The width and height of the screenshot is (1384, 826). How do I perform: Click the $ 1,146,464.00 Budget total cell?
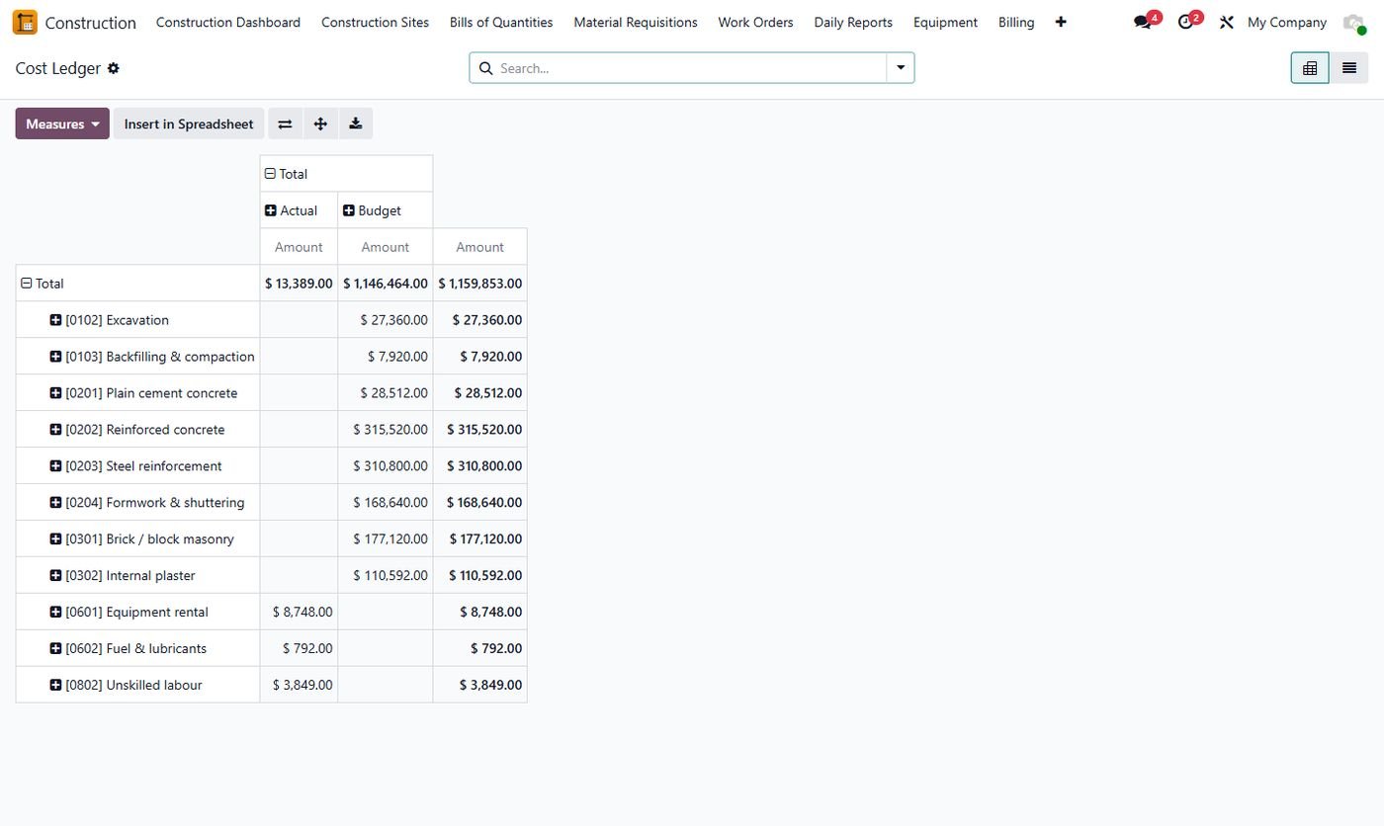click(x=386, y=284)
